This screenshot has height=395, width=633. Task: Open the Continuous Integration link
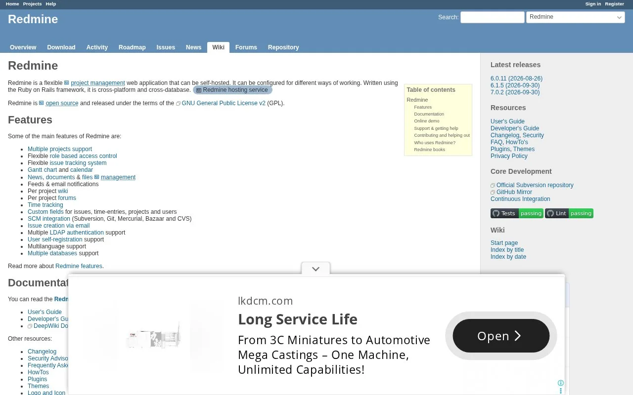click(520, 199)
